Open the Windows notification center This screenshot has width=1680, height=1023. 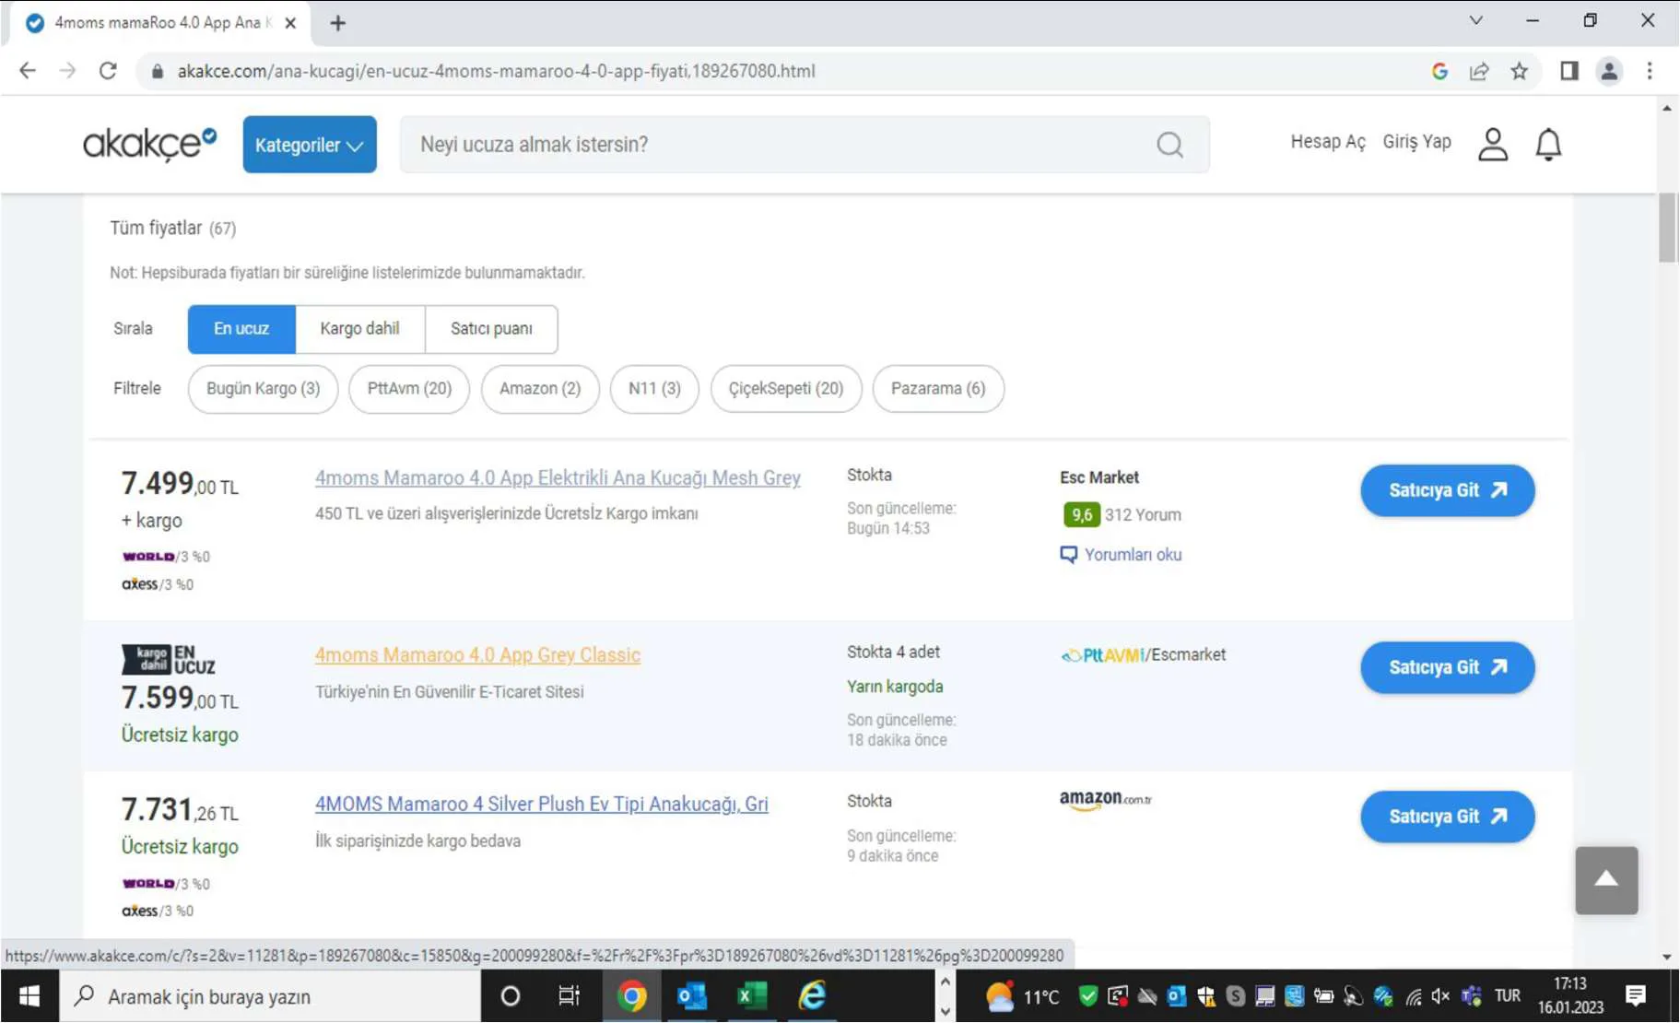[x=1636, y=996]
